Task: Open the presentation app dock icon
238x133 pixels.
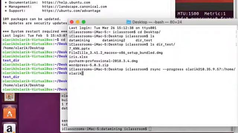Action: click(x=9, y=97)
